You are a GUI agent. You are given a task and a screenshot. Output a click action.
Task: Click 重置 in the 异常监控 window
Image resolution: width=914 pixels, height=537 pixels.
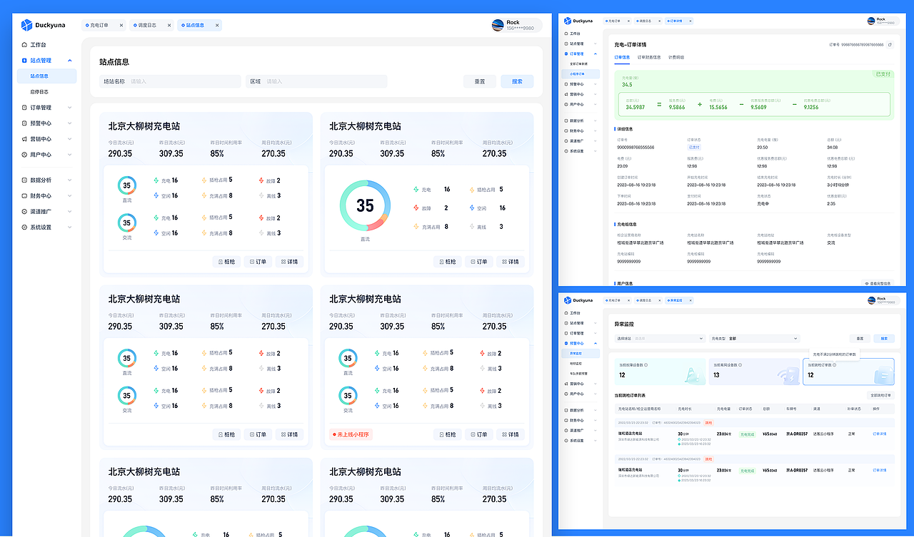click(x=860, y=339)
